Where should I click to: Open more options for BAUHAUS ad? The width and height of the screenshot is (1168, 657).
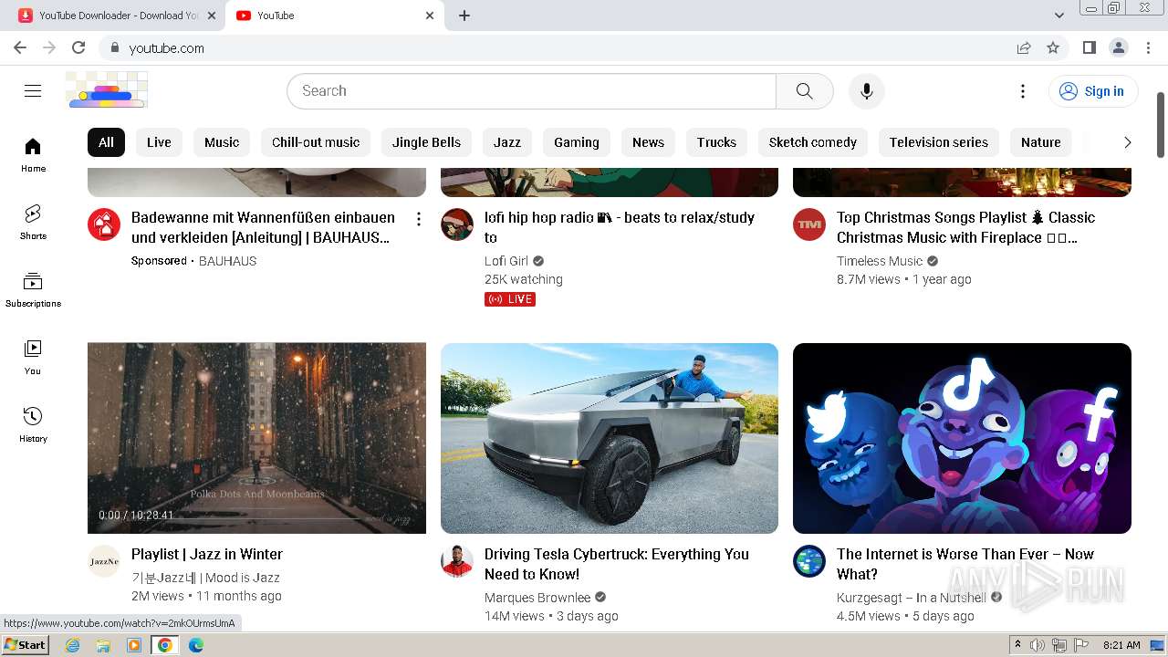418,219
